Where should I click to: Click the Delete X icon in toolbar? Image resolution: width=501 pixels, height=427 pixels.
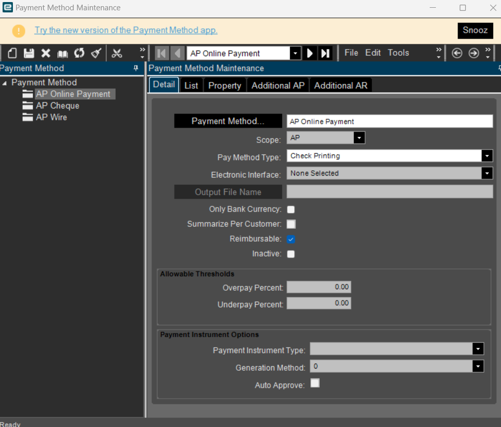coord(46,53)
